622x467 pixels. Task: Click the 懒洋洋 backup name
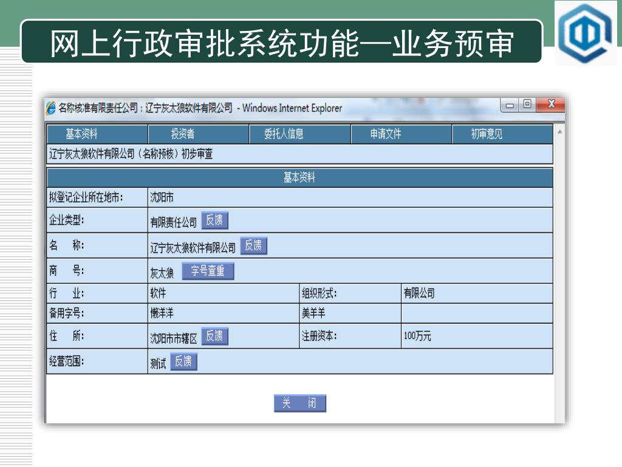[162, 313]
